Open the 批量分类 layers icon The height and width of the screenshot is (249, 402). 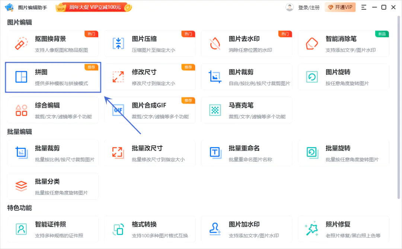tap(21, 186)
